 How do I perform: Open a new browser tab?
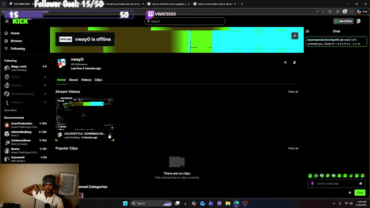point(242,4)
